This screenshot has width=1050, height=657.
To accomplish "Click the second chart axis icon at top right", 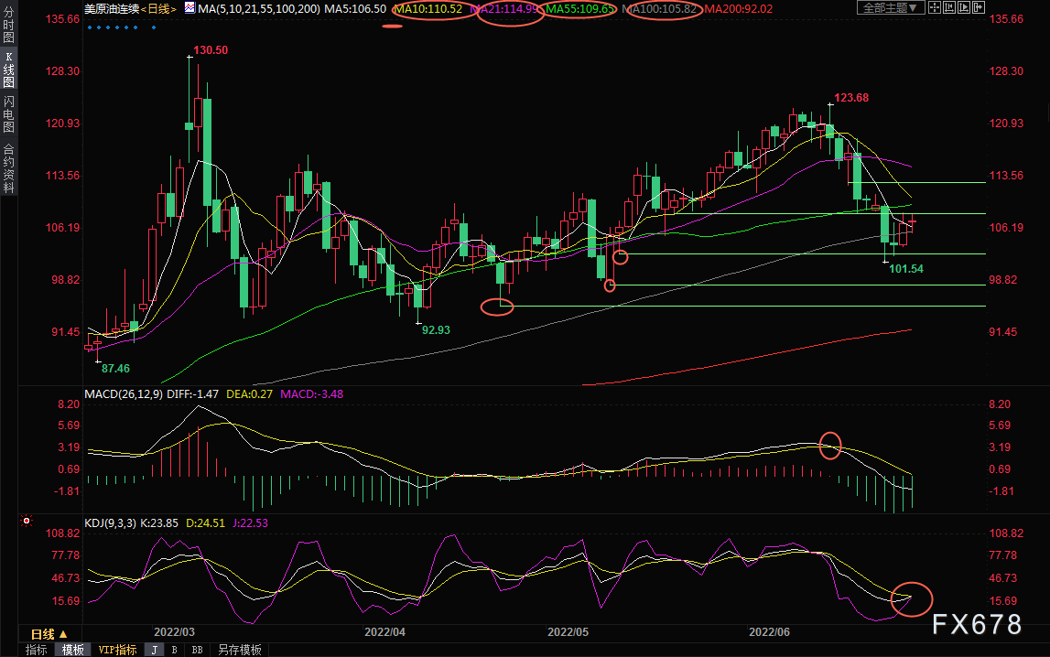I will click(949, 7).
